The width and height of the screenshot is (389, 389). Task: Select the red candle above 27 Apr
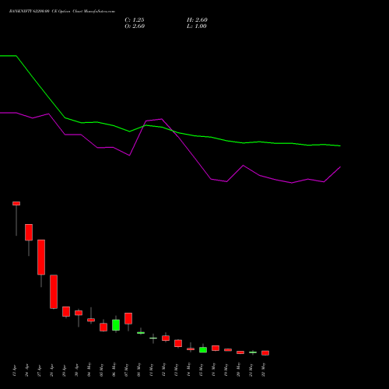[41, 258]
